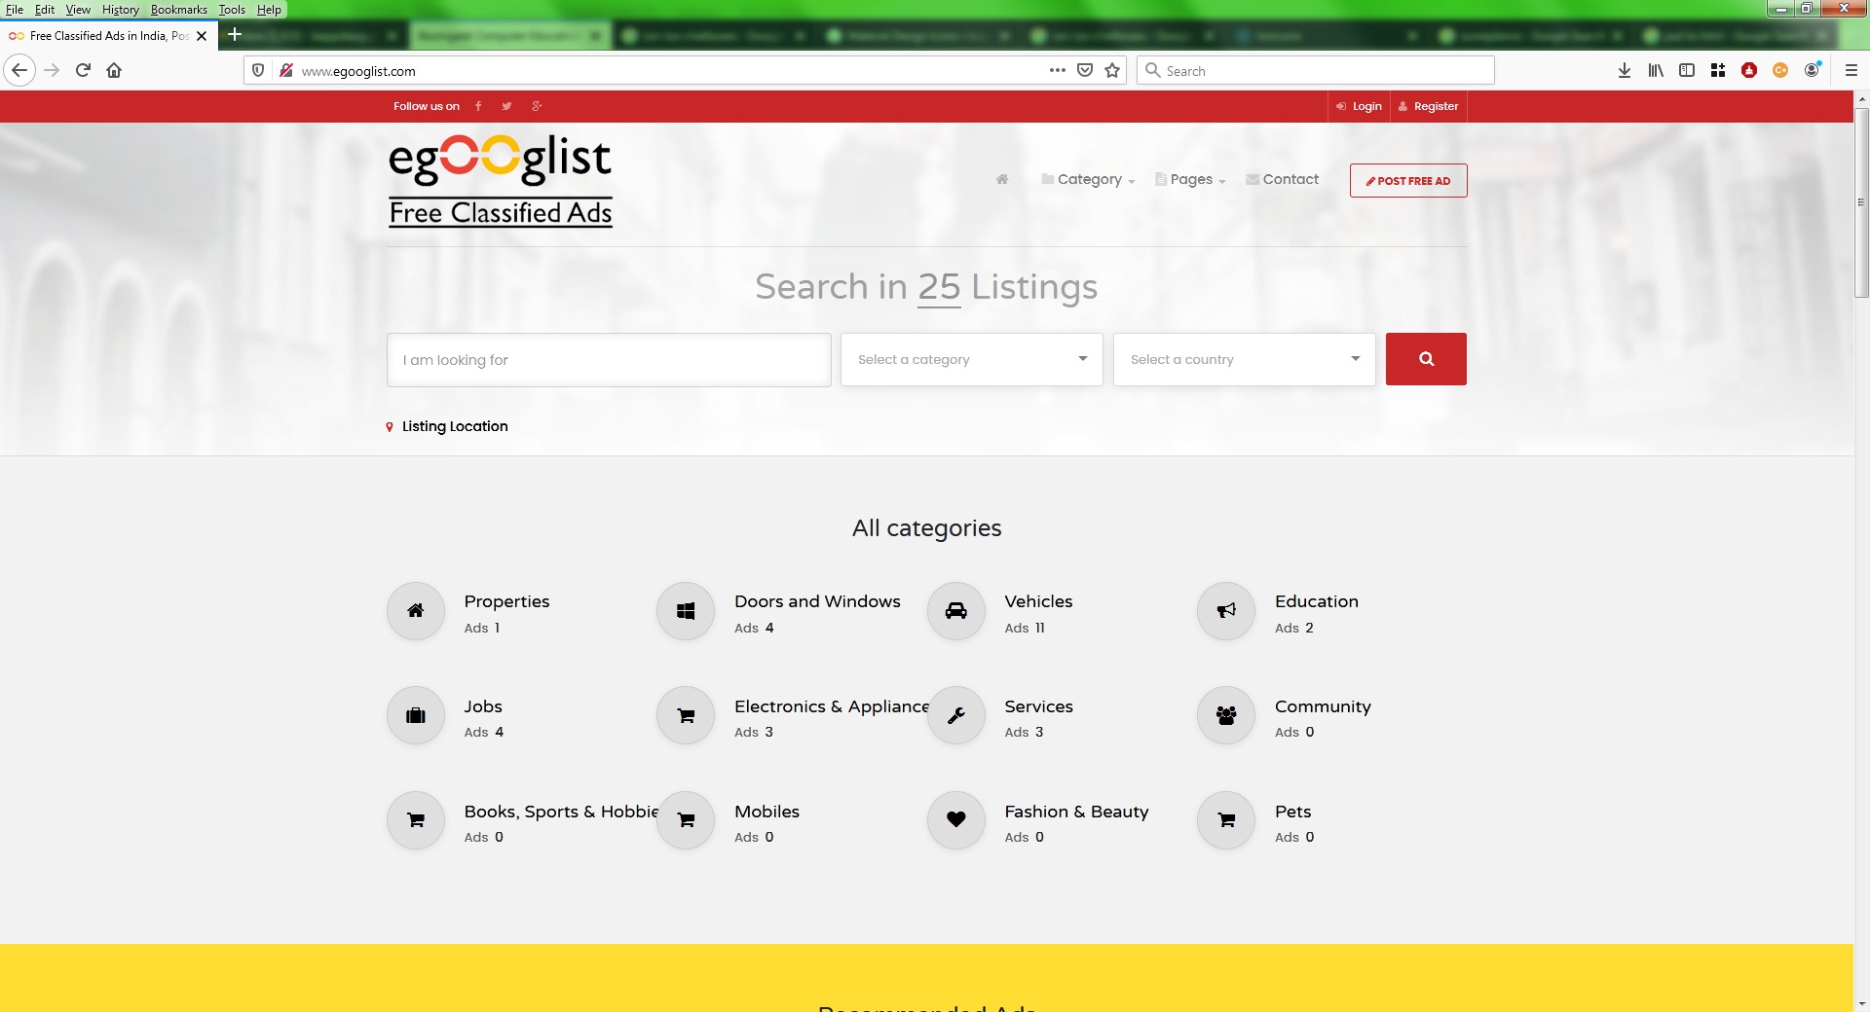The image size is (1870, 1012).
Task: Open the Bookmarks menu
Action: coord(179,10)
